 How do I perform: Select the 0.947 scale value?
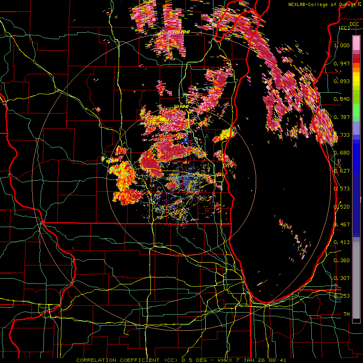[342, 63]
